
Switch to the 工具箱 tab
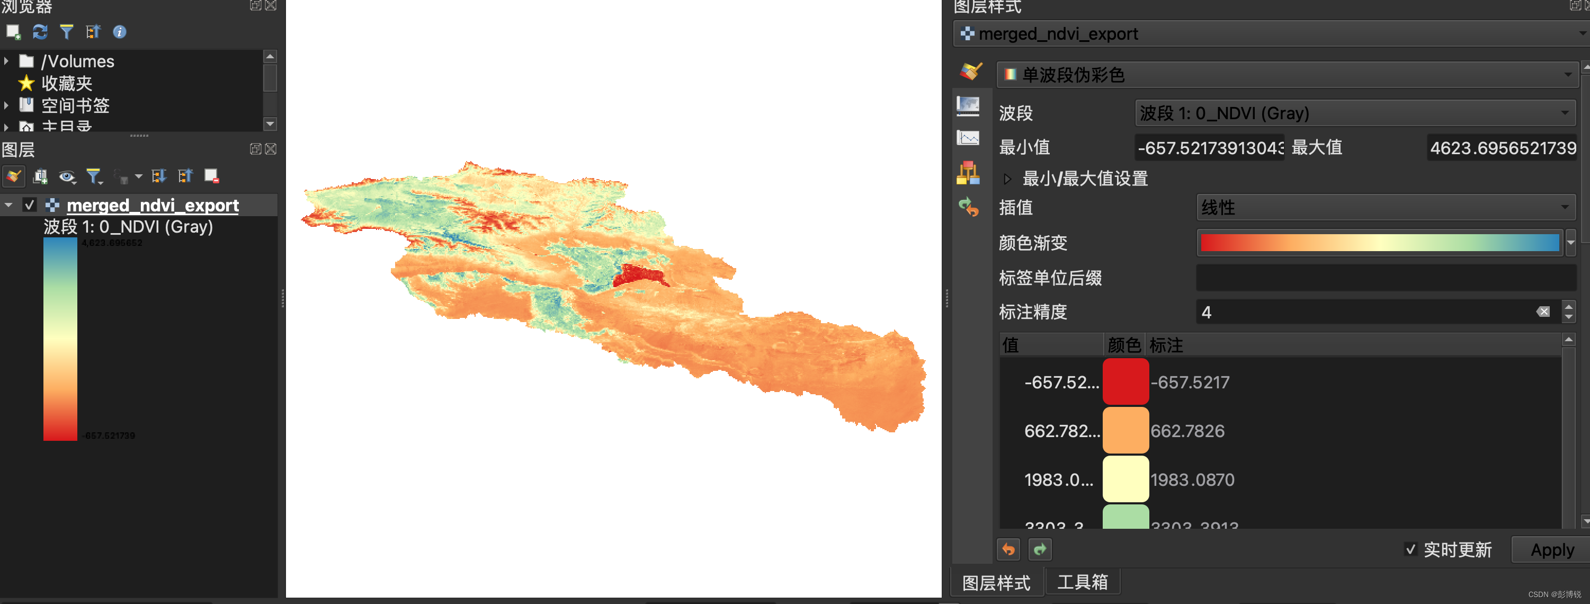(1083, 581)
